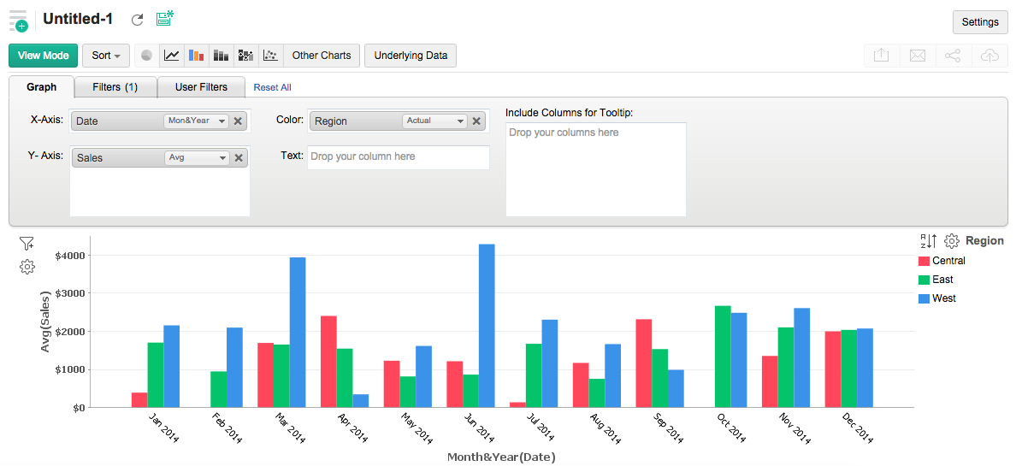Click the View Mode button

pos(44,56)
